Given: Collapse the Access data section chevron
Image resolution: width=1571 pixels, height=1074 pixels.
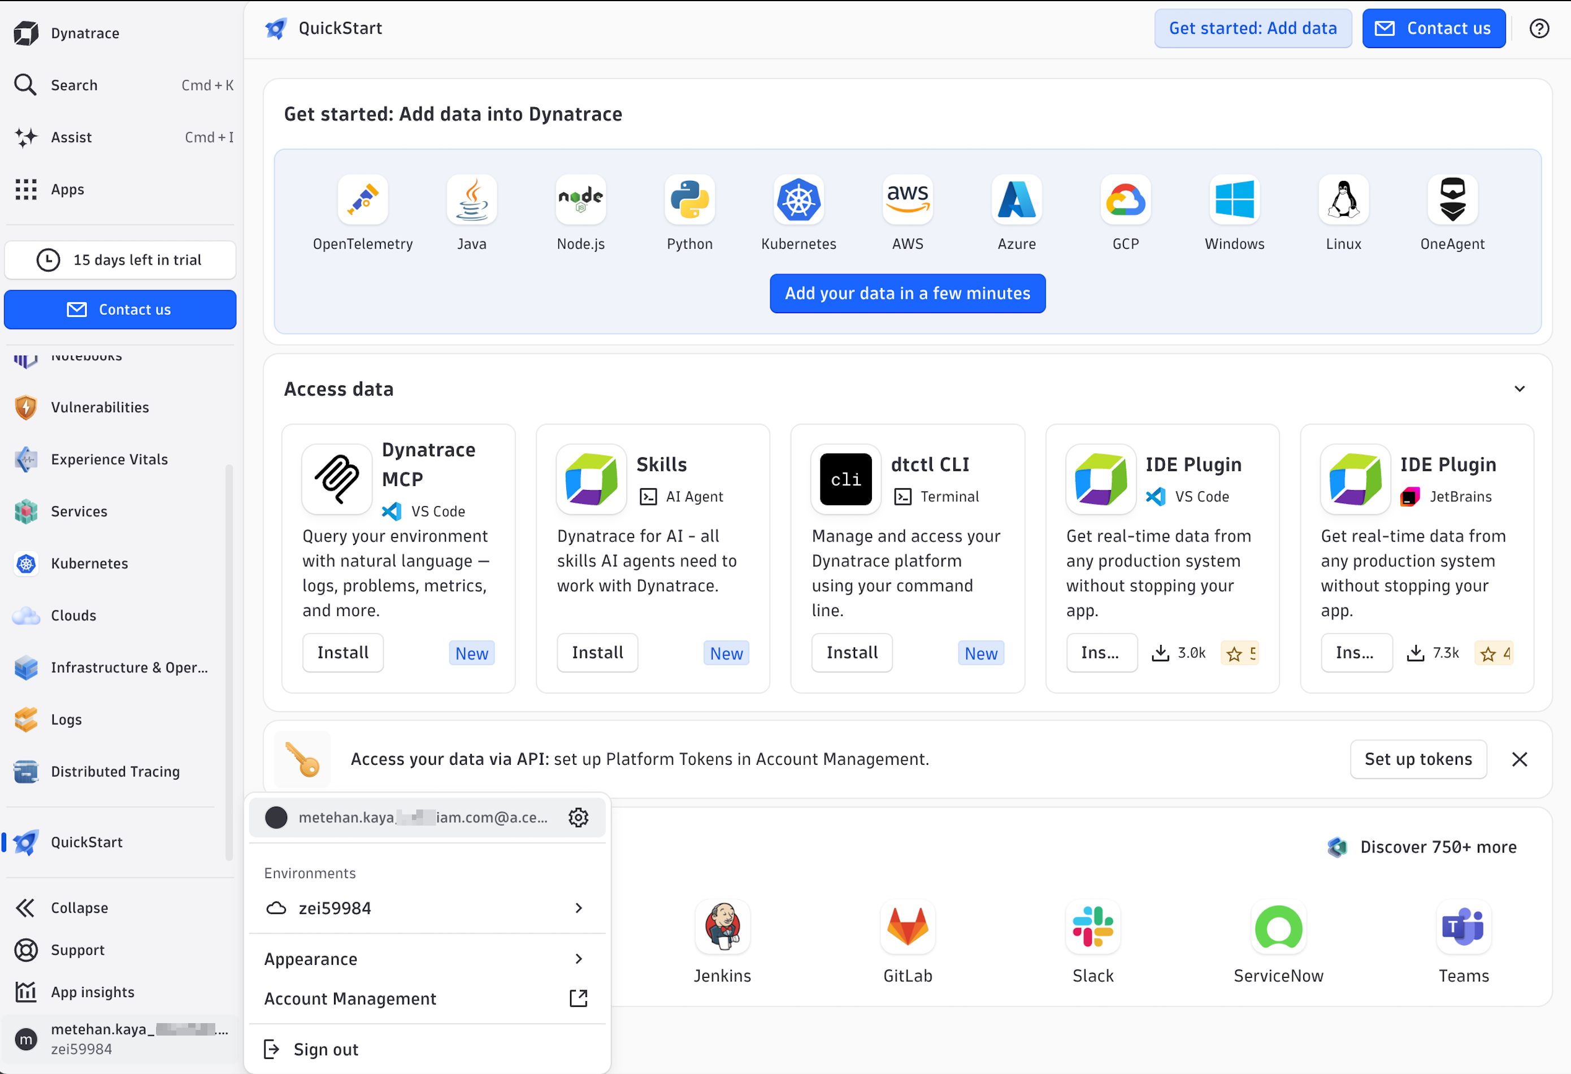Looking at the screenshot, I should click(x=1519, y=389).
